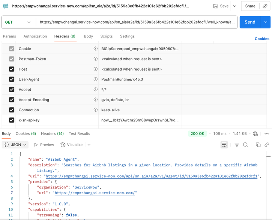Uncheck the User-Agent header
This screenshot has height=220, width=272.
pos(12,79)
